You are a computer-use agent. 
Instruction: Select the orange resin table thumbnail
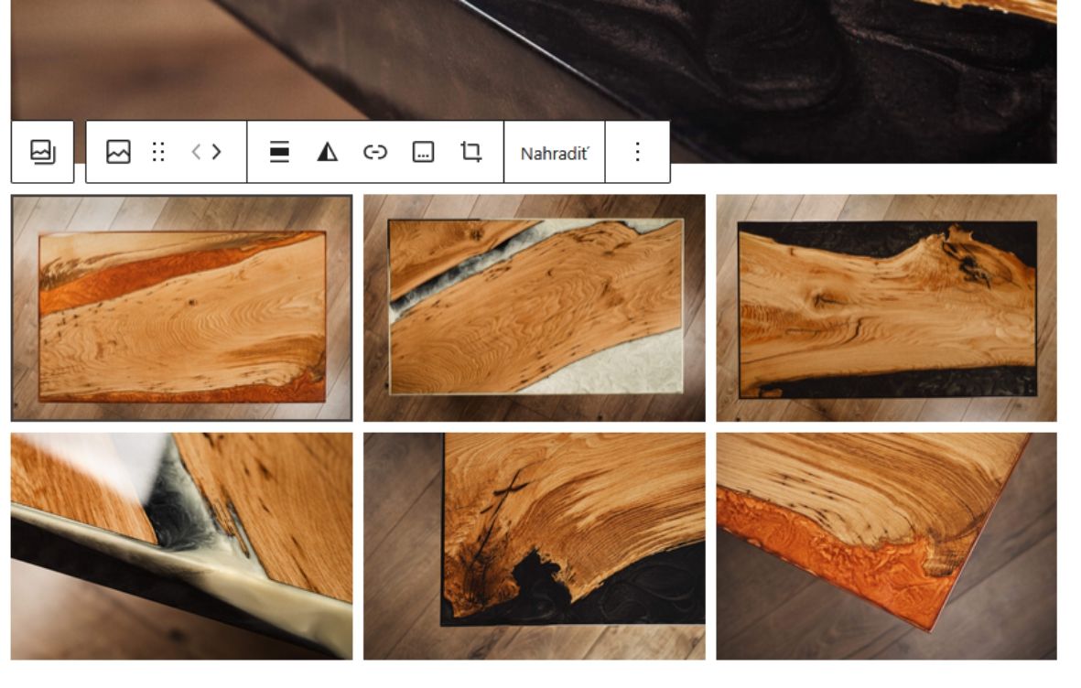(182, 308)
